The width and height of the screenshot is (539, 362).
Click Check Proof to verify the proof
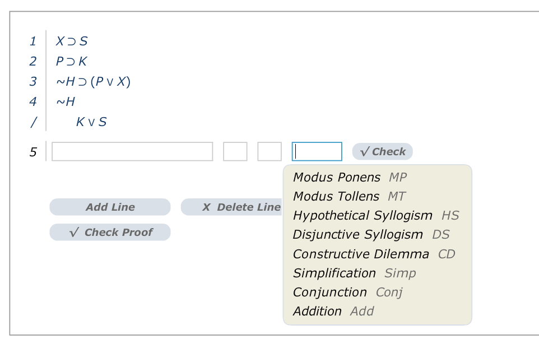[110, 232]
